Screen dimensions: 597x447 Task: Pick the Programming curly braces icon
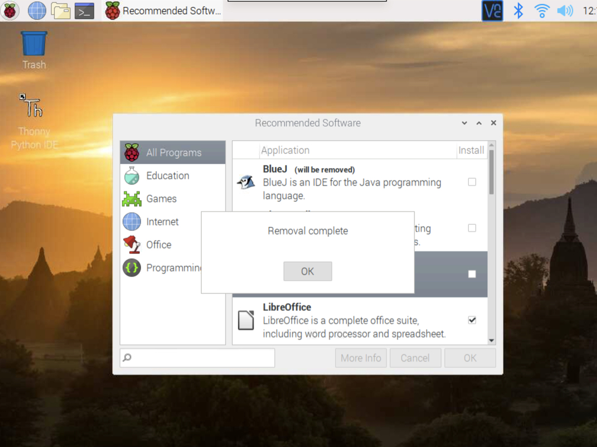click(132, 268)
